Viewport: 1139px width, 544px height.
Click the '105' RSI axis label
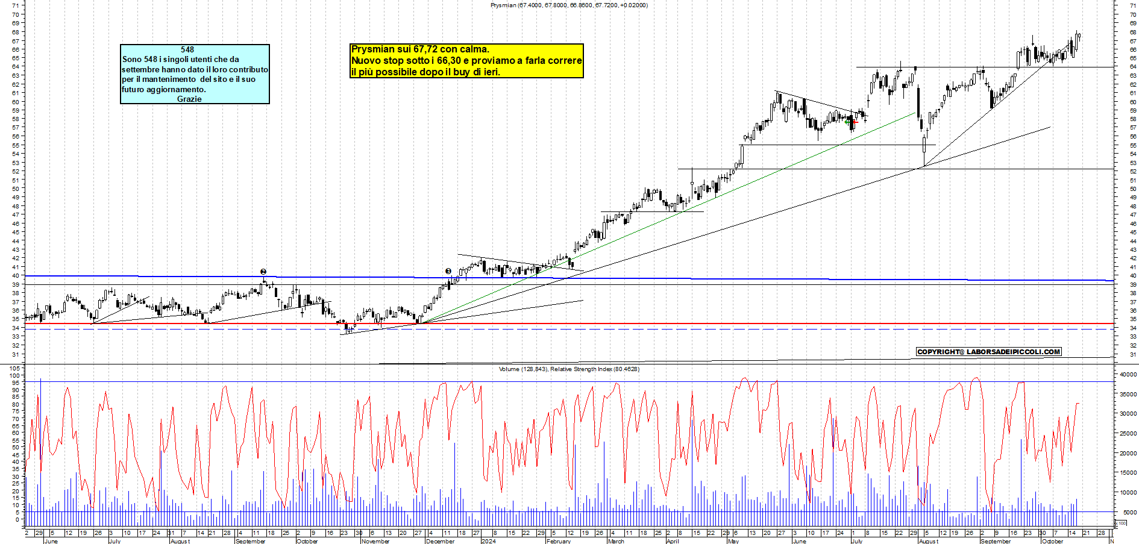click(15, 368)
